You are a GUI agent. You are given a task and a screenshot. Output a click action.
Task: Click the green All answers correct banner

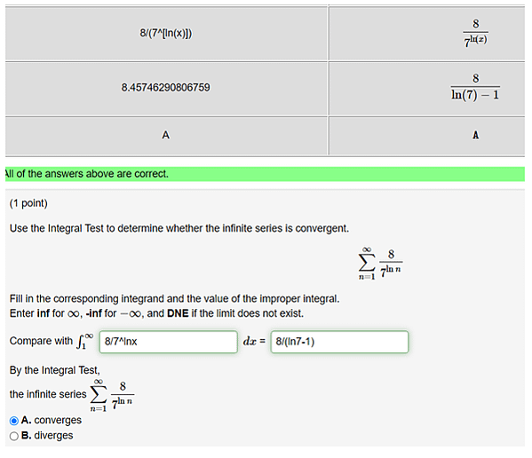(x=265, y=174)
